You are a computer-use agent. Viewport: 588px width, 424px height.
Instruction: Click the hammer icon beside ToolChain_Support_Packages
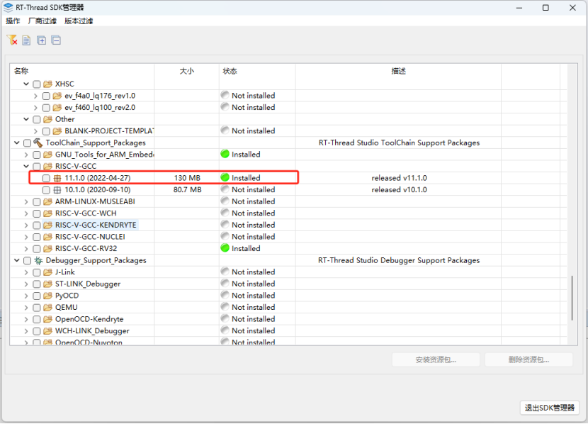[38, 143]
